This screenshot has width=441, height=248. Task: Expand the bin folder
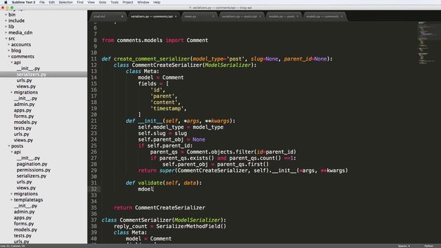coord(6,14)
